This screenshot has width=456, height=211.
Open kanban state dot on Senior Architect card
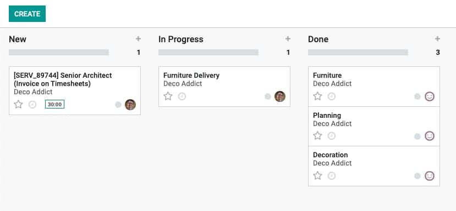[x=118, y=105]
